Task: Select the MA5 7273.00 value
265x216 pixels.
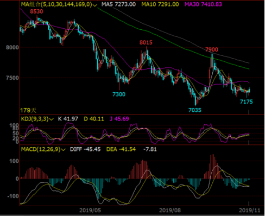Action: click(118, 4)
